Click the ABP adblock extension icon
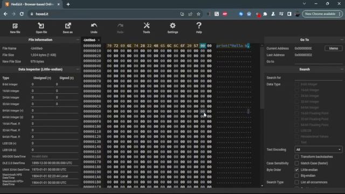The height and width of the screenshot is (194, 345). pos(225,14)
